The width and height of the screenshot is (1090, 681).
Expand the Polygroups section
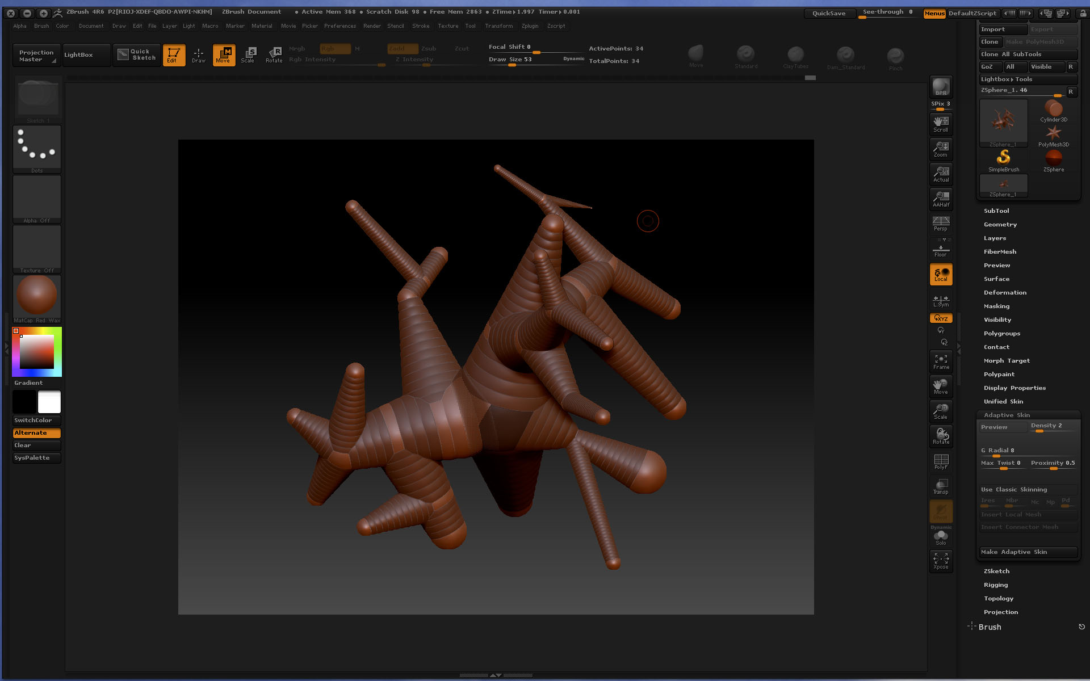pos(1001,333)
